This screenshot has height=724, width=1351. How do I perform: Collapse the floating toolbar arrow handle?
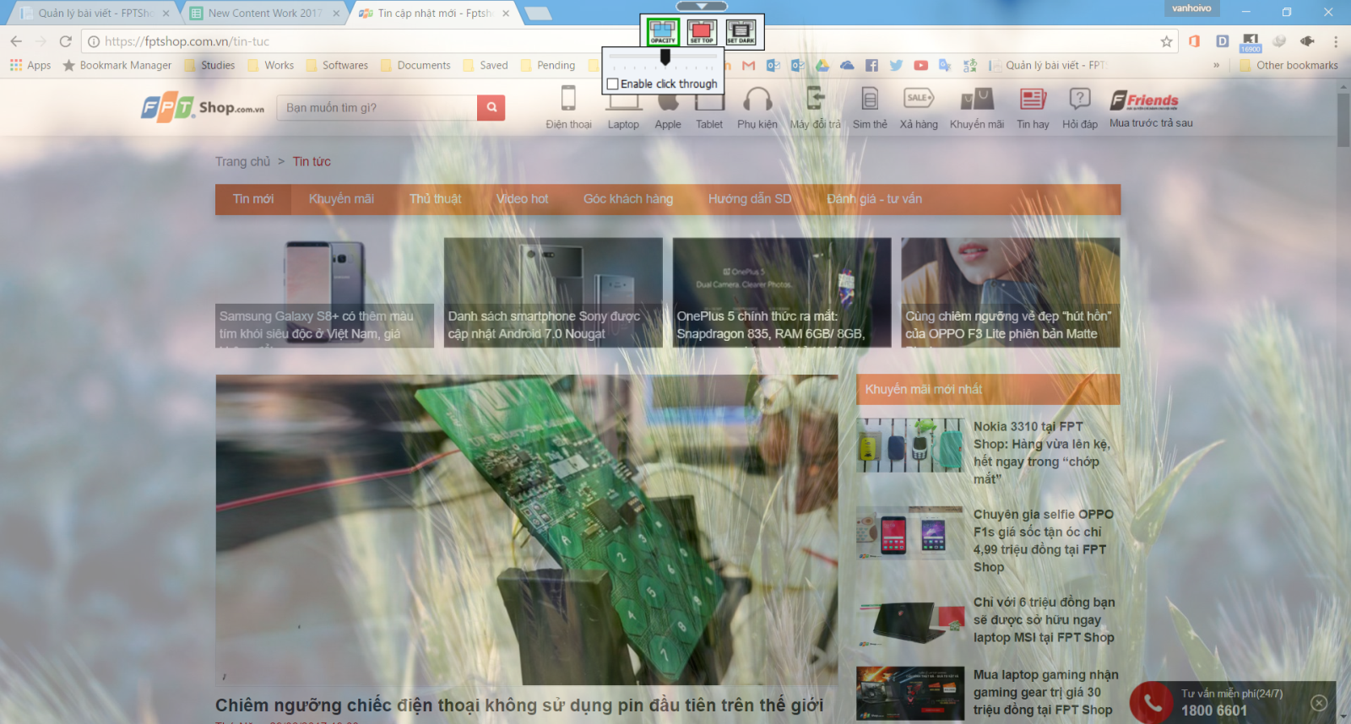(702, 6)
